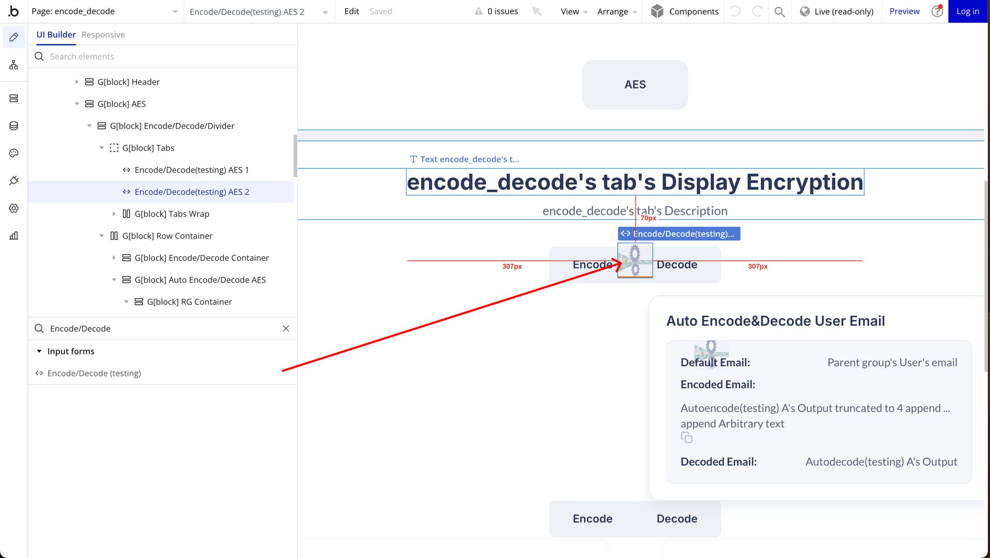The width and height of the screenshot is (990, 558).
Task: Toggle visibility of G[block] Row Container
Action: 285,236
